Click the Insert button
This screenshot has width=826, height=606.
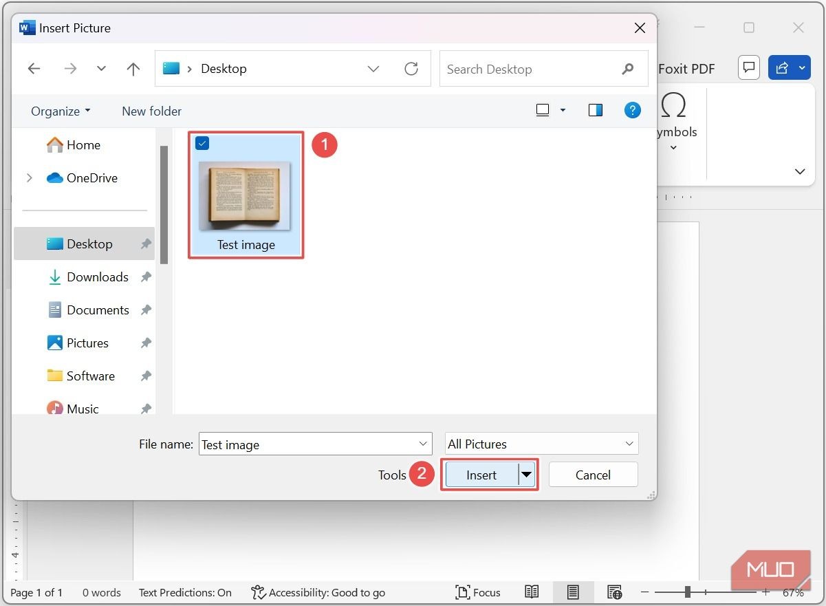click(481, 475)
